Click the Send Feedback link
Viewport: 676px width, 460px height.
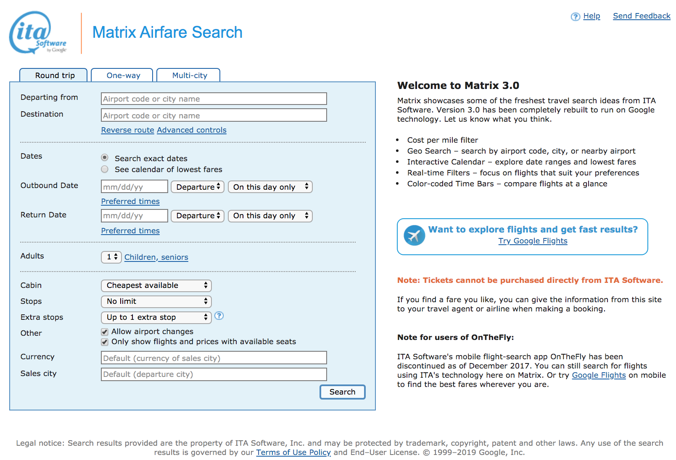click(x=642, y=16)
